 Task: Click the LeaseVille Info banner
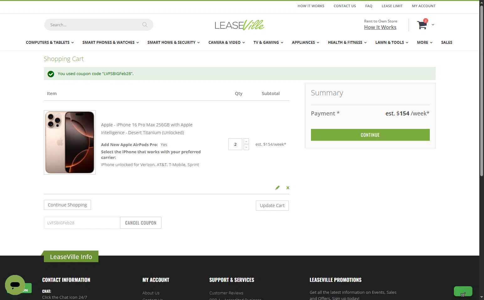coord(71,257)
